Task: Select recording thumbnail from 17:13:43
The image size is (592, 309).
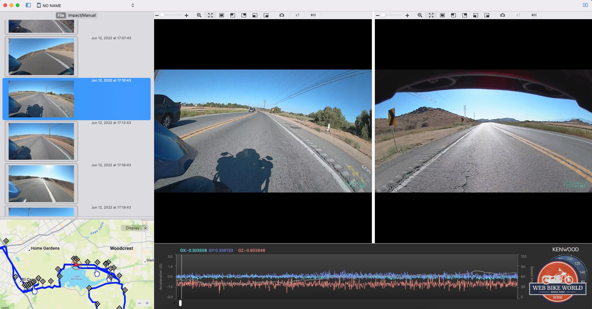Action: click(41, 141)
